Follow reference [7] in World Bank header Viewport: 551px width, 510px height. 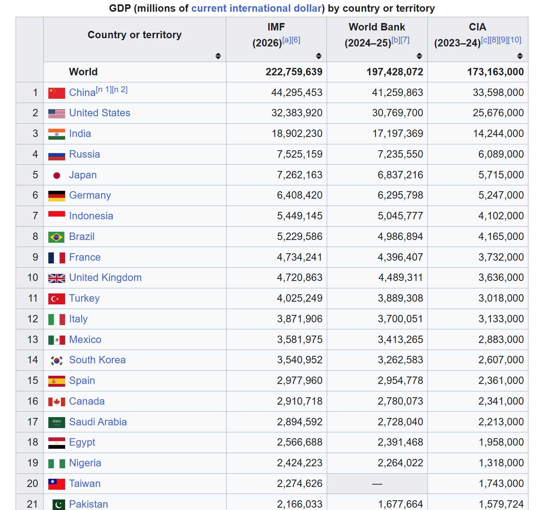pyautogui.click(x=405, y=40)
